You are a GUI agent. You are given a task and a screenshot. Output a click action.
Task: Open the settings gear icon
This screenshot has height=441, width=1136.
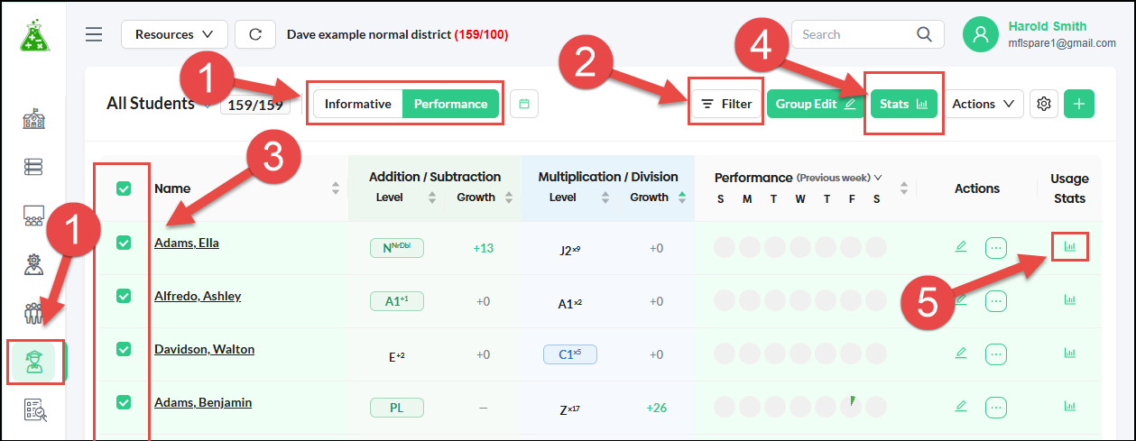click(1044, 104)
